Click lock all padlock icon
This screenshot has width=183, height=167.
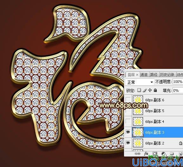point(155,90)
